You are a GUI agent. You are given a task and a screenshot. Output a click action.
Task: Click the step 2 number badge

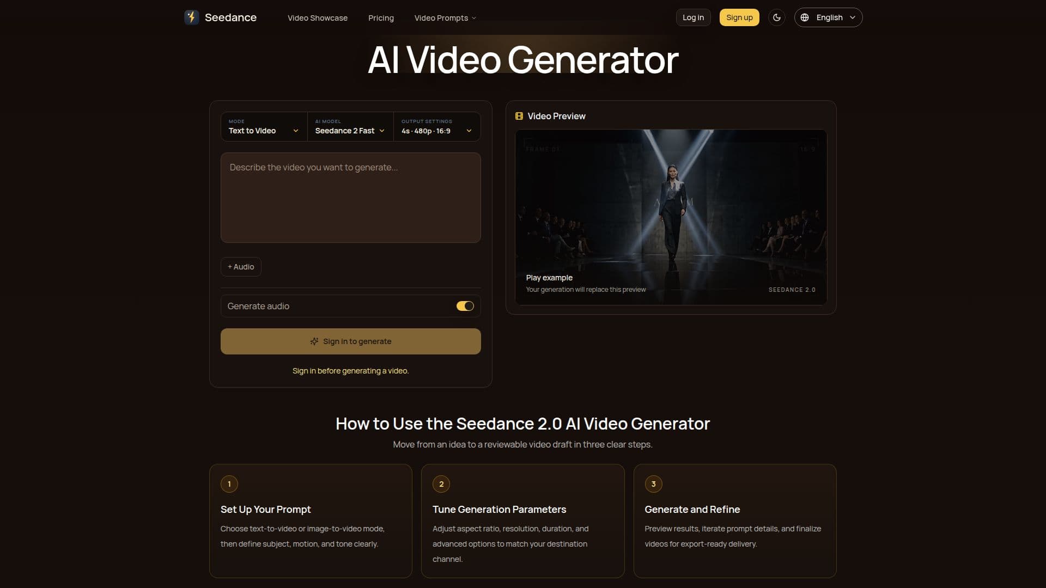tap(441, 484)
